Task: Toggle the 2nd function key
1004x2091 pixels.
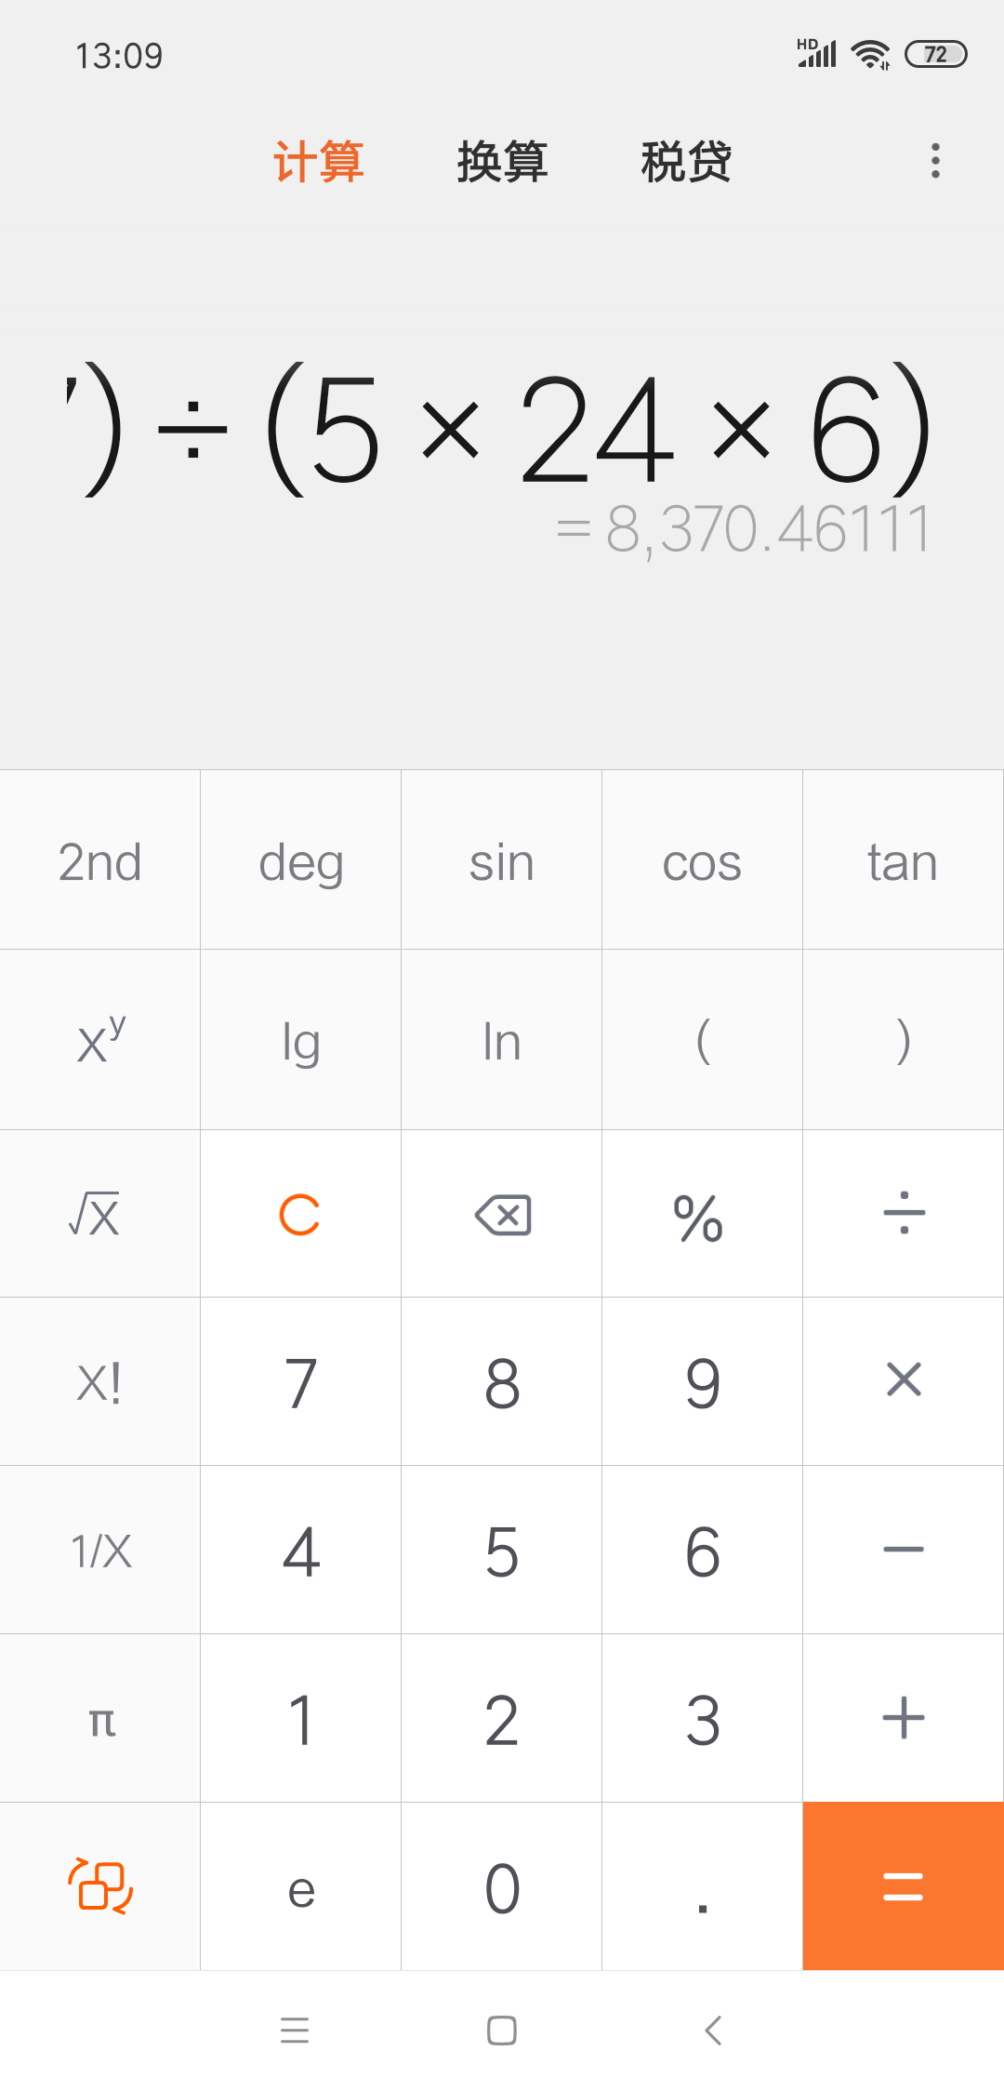Action: [100, 860]
